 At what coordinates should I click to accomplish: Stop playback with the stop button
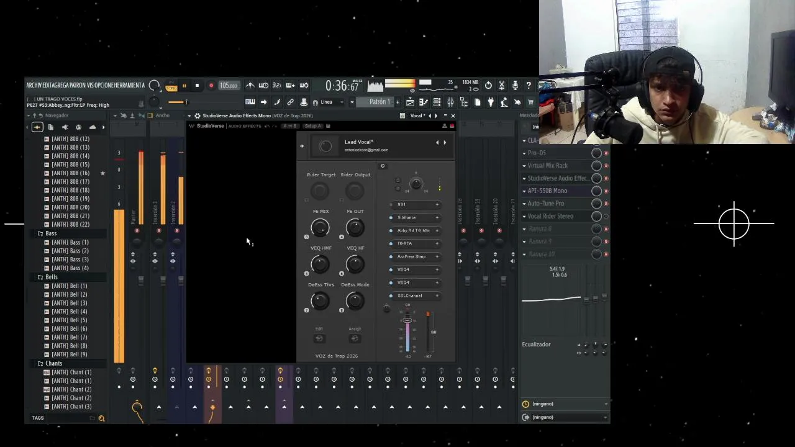(x=197, y=86)
